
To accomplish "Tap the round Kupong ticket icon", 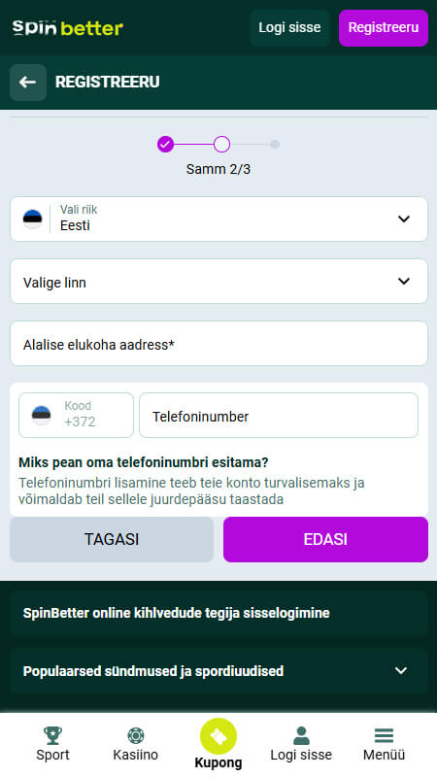I will pyautogui.click(x=218, y=736).
